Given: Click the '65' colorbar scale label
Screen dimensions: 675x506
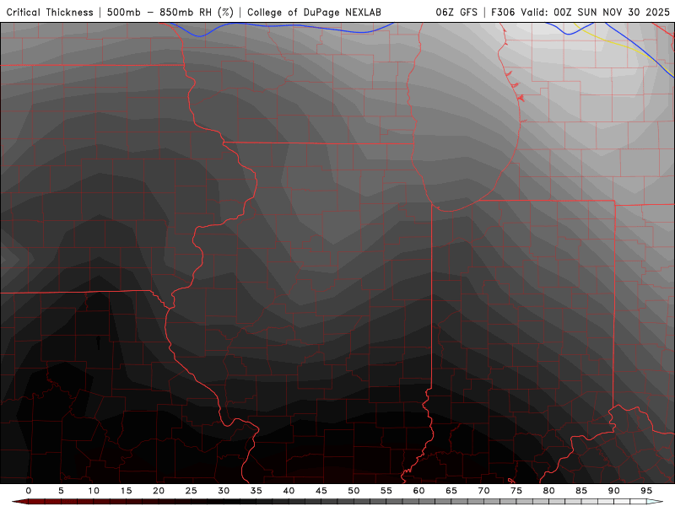Looking at the screenshot, I should click(x=451, y=491).
